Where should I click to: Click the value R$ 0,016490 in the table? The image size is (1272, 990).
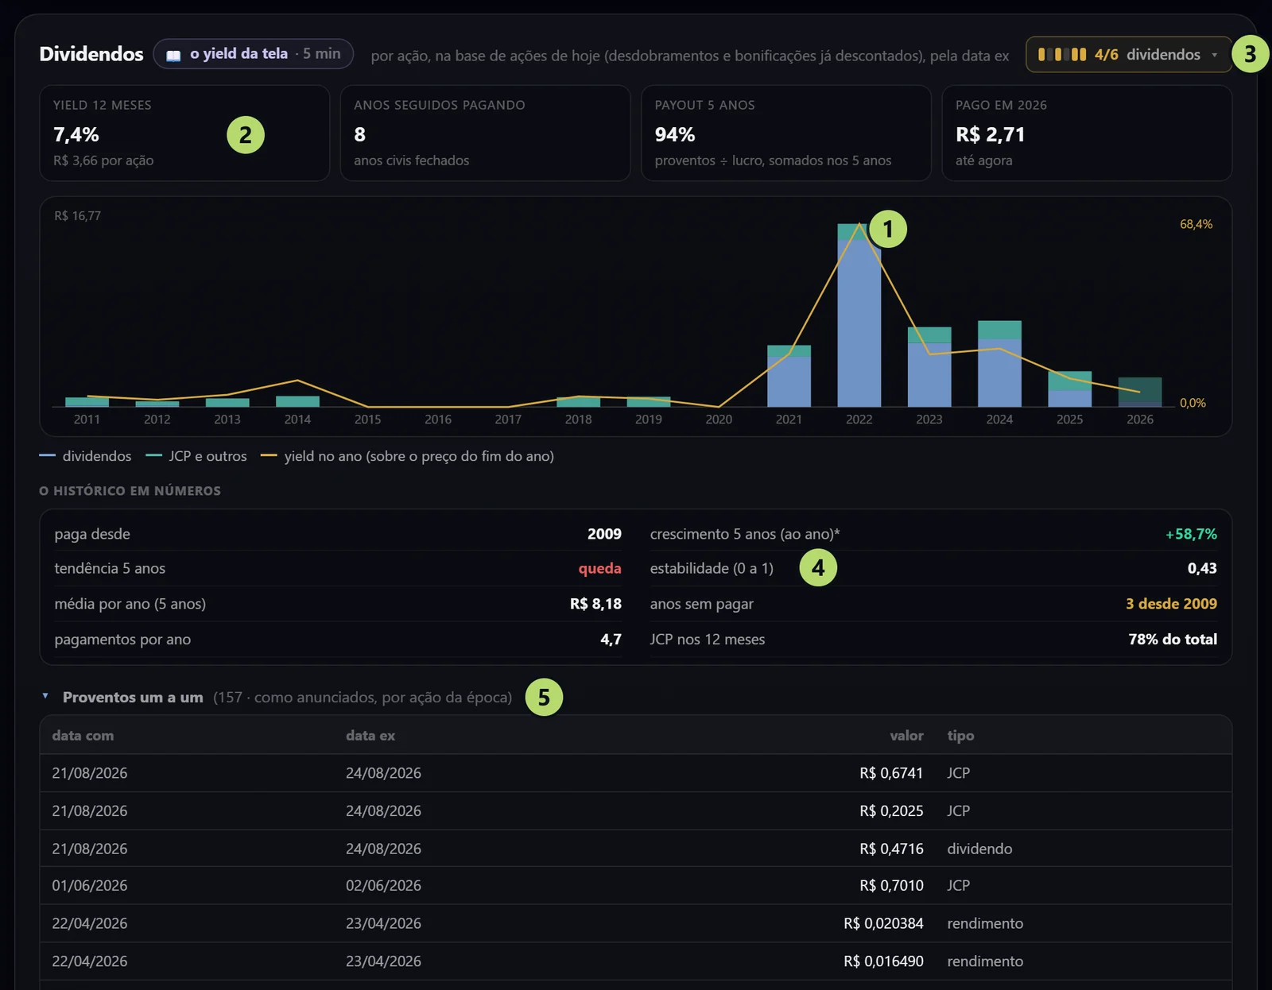883,961
